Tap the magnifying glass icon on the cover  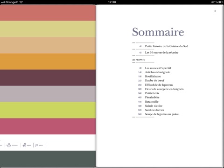(36, 145)
